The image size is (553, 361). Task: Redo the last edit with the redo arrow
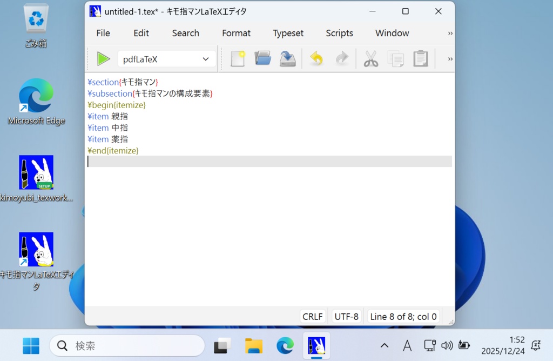[342, 58]
